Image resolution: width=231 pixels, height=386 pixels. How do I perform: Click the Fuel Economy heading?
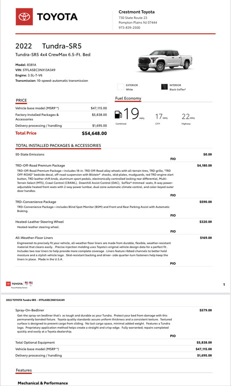tap(128, 98)
